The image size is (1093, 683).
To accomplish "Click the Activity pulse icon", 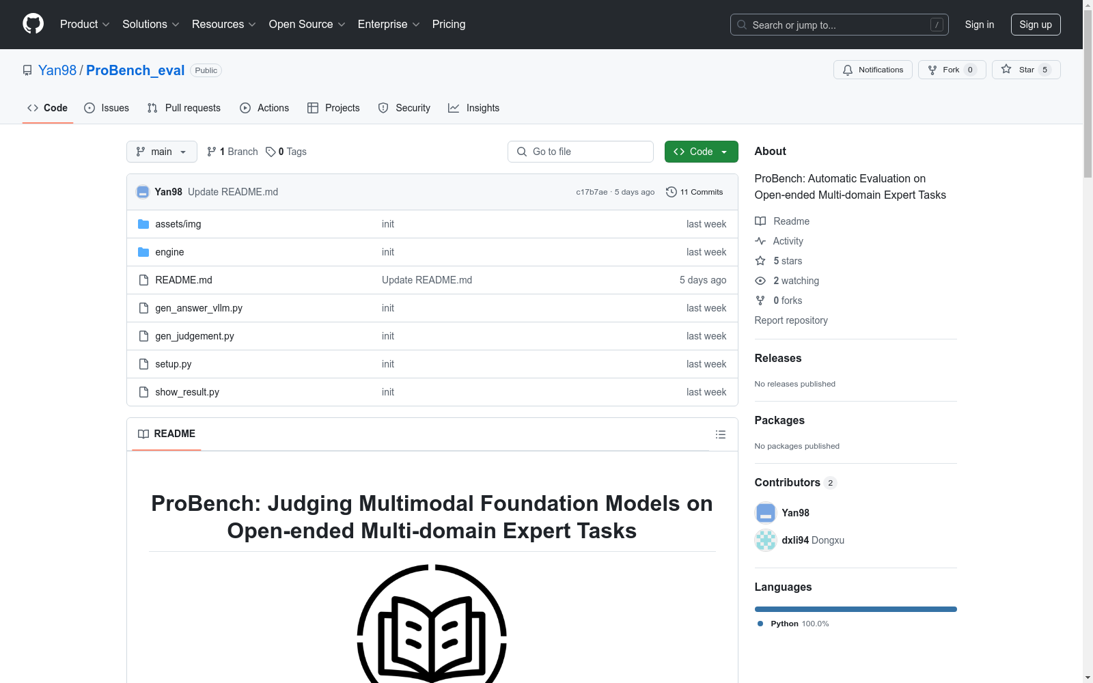I will point(760,241).
